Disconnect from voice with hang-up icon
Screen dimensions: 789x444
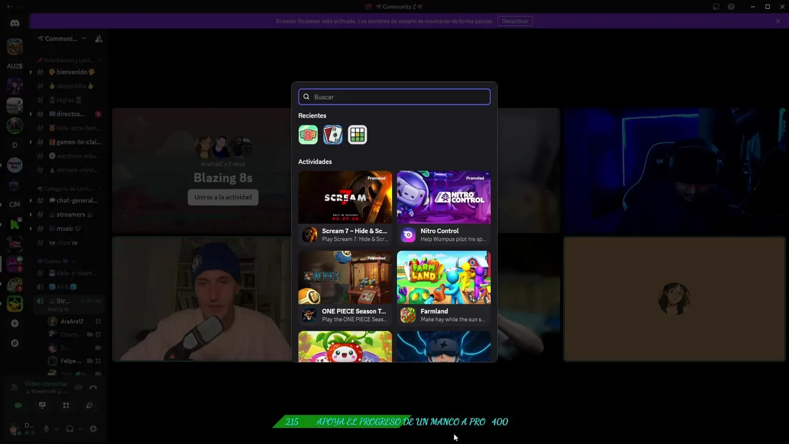[x=93, y=387]
